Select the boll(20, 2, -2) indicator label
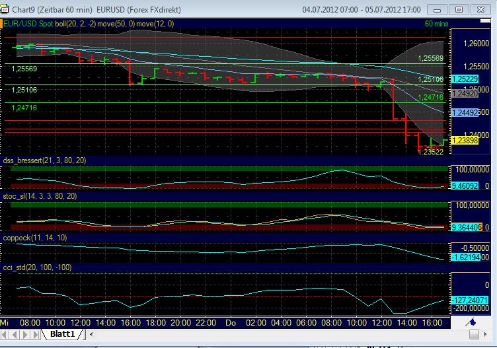The image size is (497, 348). [75, 24]
